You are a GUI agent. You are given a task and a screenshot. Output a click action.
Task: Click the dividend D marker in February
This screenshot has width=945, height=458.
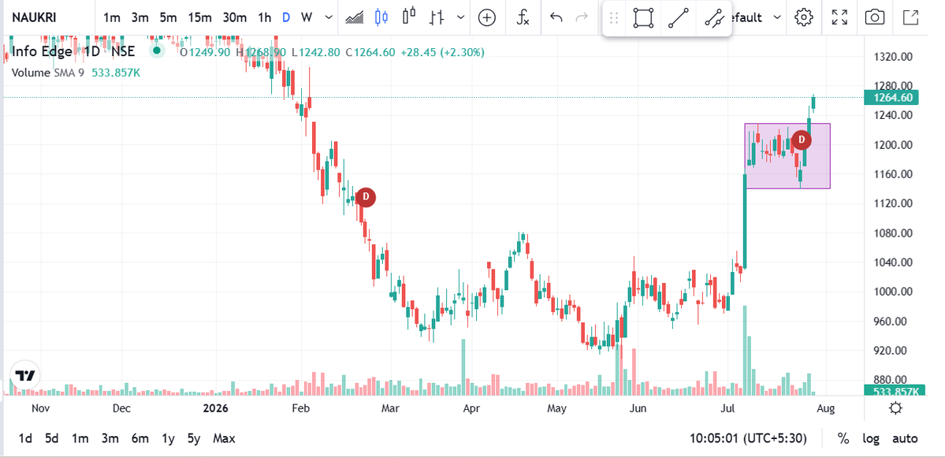365,197
